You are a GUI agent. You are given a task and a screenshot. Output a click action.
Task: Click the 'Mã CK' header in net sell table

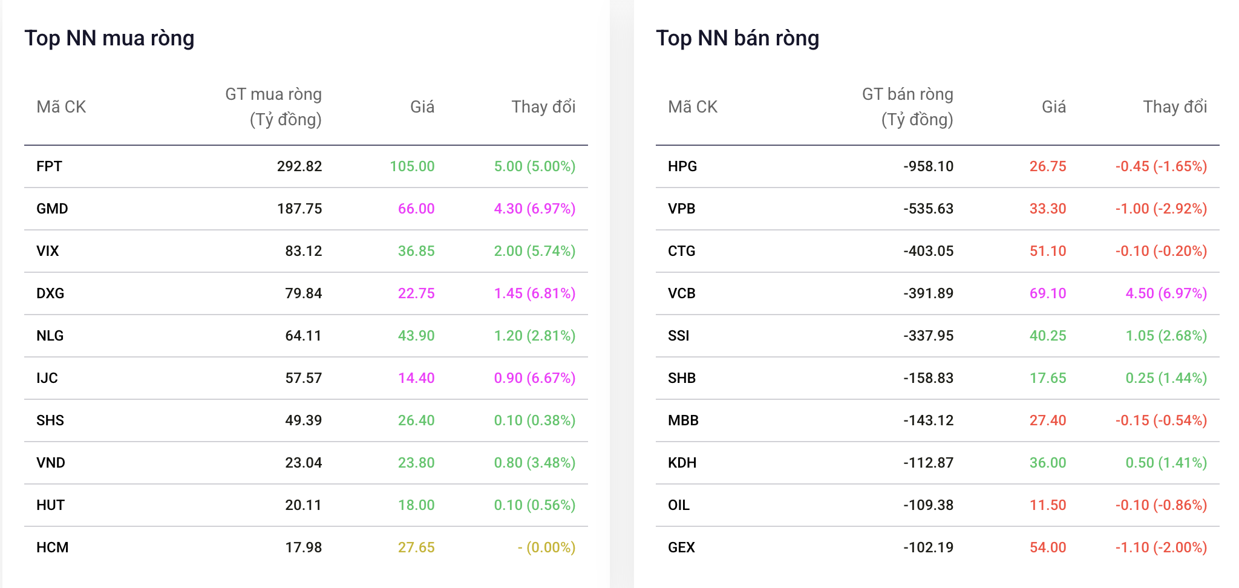coord(693,107)
